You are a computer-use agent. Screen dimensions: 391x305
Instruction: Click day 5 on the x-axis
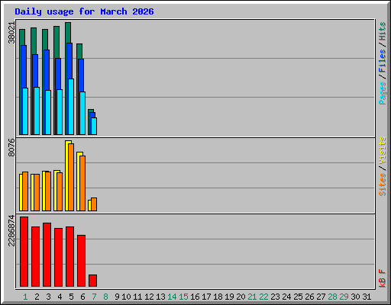click(71, 297)
